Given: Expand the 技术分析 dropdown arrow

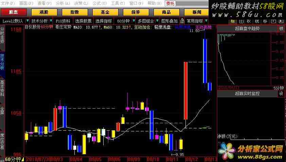Looking at the screenshot, I should coord(51,21).
